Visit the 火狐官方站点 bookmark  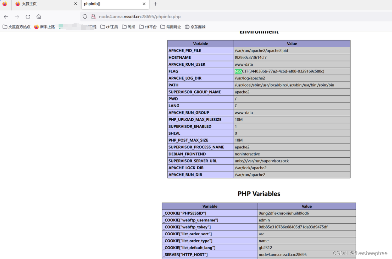pyautogui.click(x=17, y=27)
